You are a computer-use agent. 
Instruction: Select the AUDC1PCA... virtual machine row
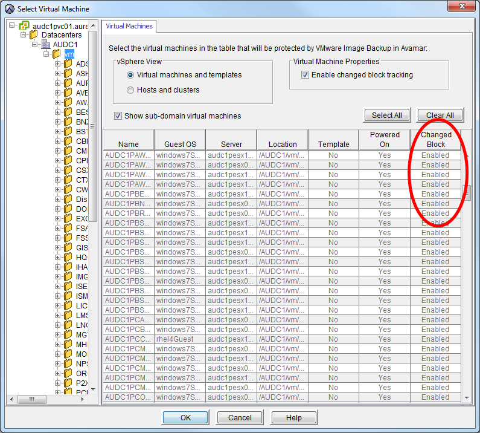click(x=282, y=320)
